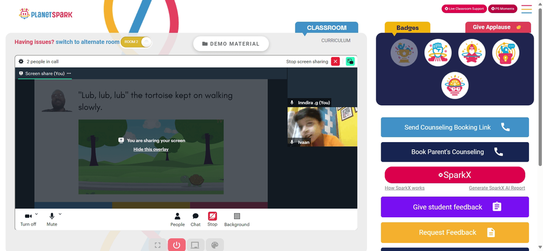
Task: Launch SparkX
Action: coord(454,175)
